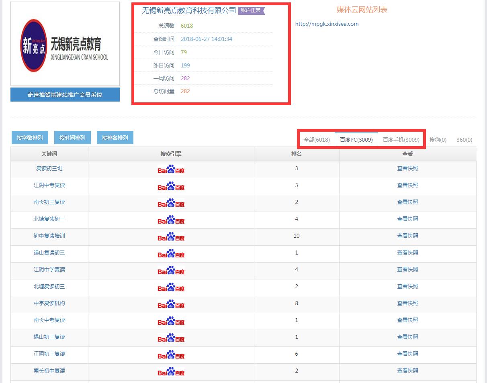Click the Baidu logo in 复读初三班 row
Image resolution: width=487 pixels, height=383 pixels.
[171, 169]
